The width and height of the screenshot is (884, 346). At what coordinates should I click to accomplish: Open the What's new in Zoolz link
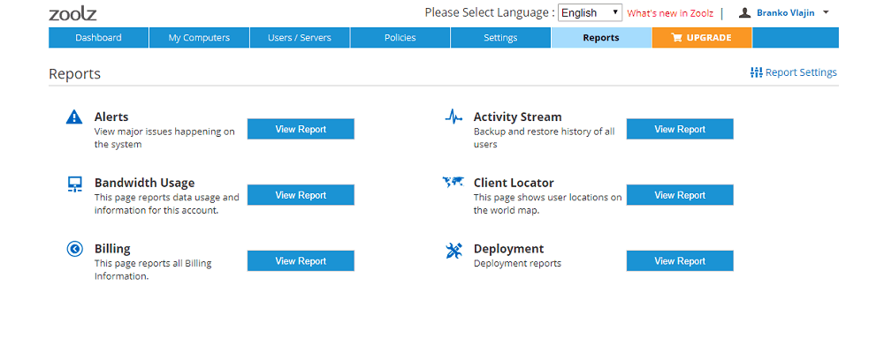(x=670, y=13)
